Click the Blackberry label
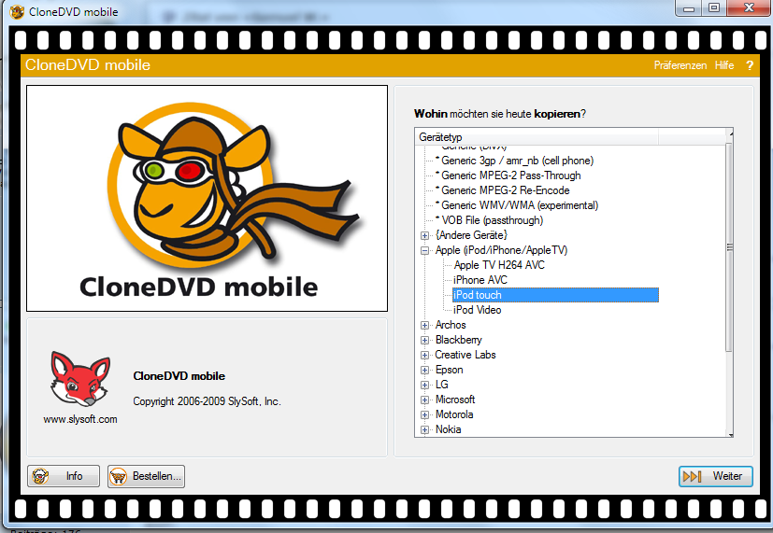The height and width of the screenshot is (533, 773). pyautogui.click(x=459, y=340)
